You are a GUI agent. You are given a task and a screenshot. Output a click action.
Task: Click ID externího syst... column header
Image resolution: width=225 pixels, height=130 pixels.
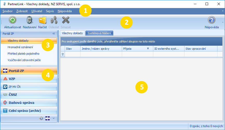169,49
